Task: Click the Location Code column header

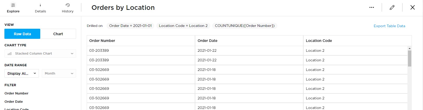Action: (x=319, y=41)
